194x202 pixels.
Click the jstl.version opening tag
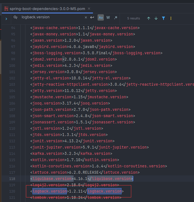[46, 128]
